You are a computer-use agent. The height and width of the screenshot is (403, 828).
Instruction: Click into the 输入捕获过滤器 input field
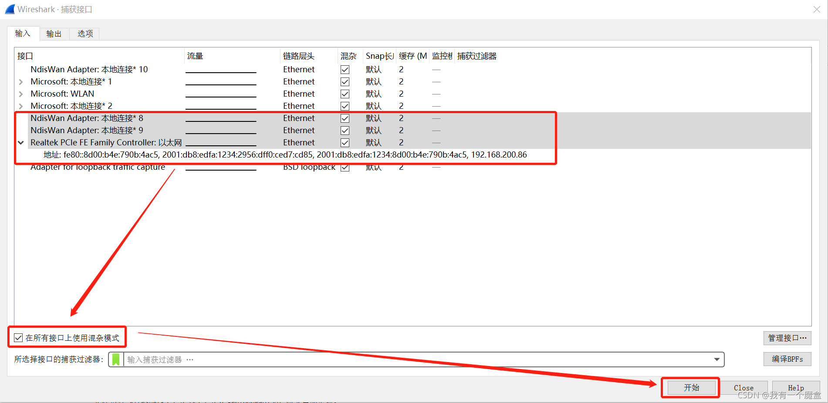click(418, 359)
